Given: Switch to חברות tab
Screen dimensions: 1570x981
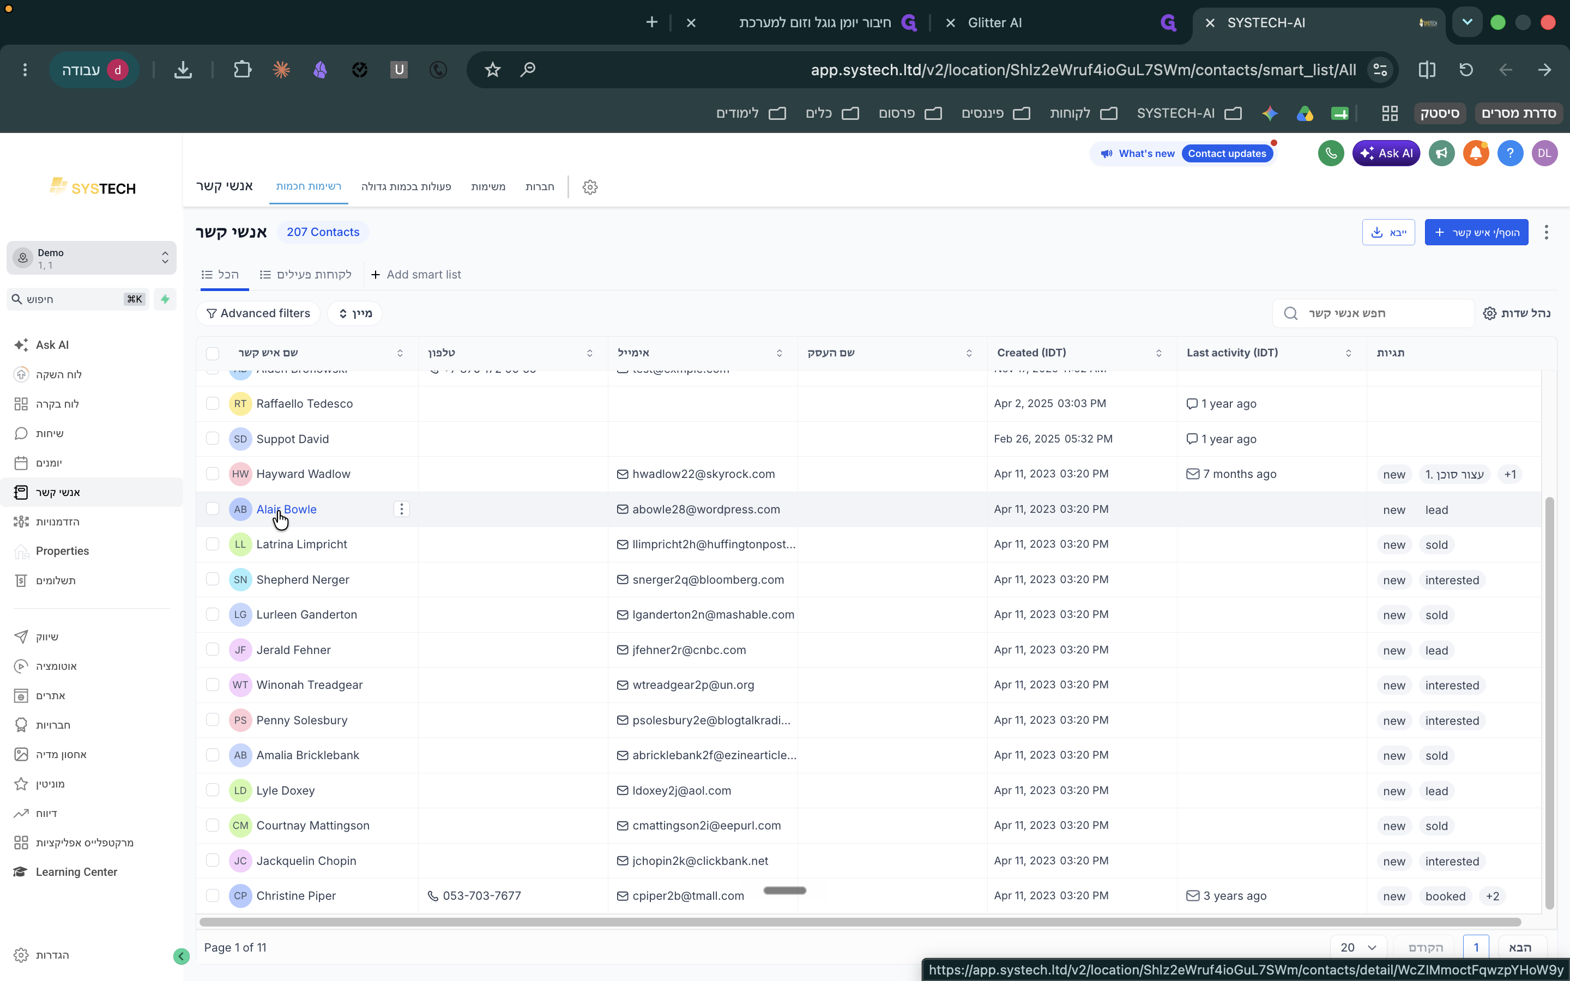Looking at the screenshot, I should [x=540, y=187].
